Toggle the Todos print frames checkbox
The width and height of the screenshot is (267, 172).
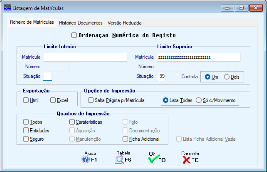26,122
